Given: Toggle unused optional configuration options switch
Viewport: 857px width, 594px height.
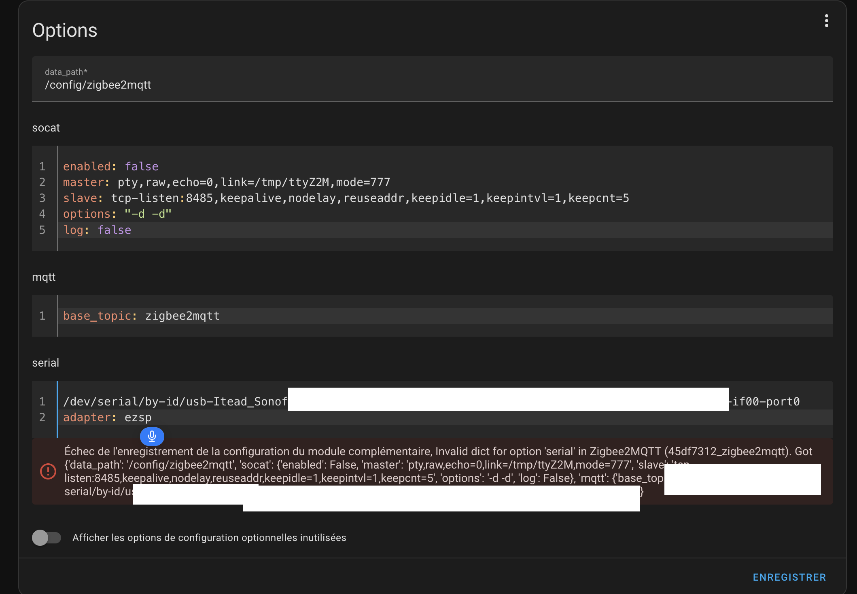Looking at the screenshot, I should (x=47, y=538).
